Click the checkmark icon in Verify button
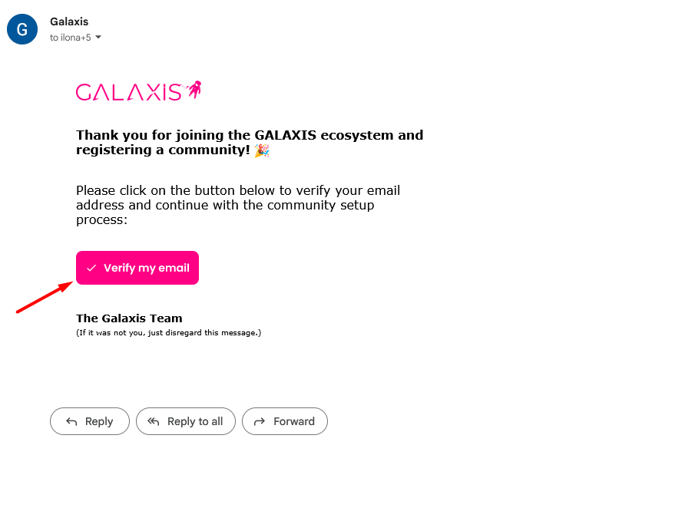The width and height of the screenshot is (685, 521). point(91,269)
